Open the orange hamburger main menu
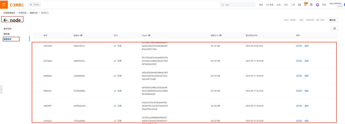The width and height of the screenshot is (345, 124). coord(4,5)
